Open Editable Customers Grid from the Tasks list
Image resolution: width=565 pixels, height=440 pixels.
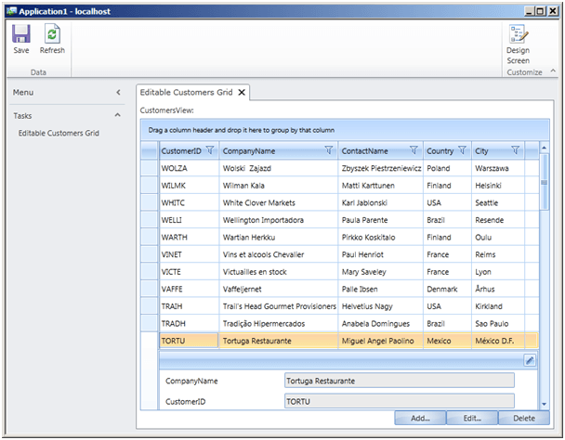(x=59, y=133)
